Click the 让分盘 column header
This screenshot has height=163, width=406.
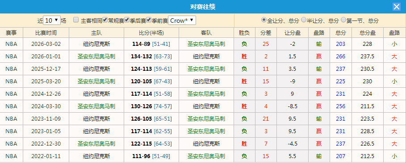pyautogui.click(x=293, y=33)
